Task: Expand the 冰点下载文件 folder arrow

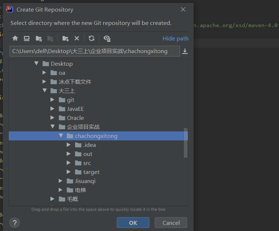Action: [44, 82]
